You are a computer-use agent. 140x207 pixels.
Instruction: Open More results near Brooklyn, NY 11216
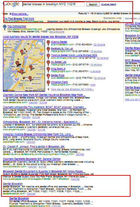(x=72, y=89)
